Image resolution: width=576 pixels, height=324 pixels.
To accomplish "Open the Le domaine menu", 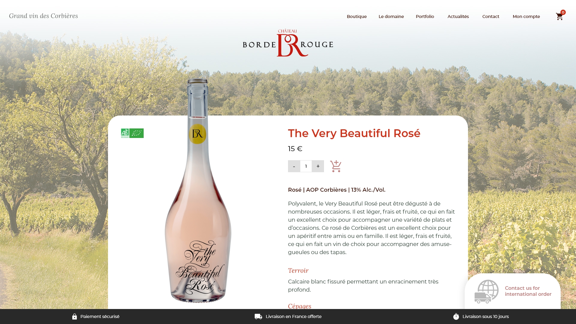I will 391,16.
